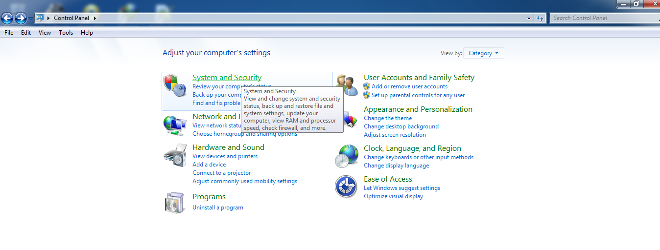This screenshot has height=250, width=660.
Task: Click Connect to a projector link
Action: tap(221, 173)
